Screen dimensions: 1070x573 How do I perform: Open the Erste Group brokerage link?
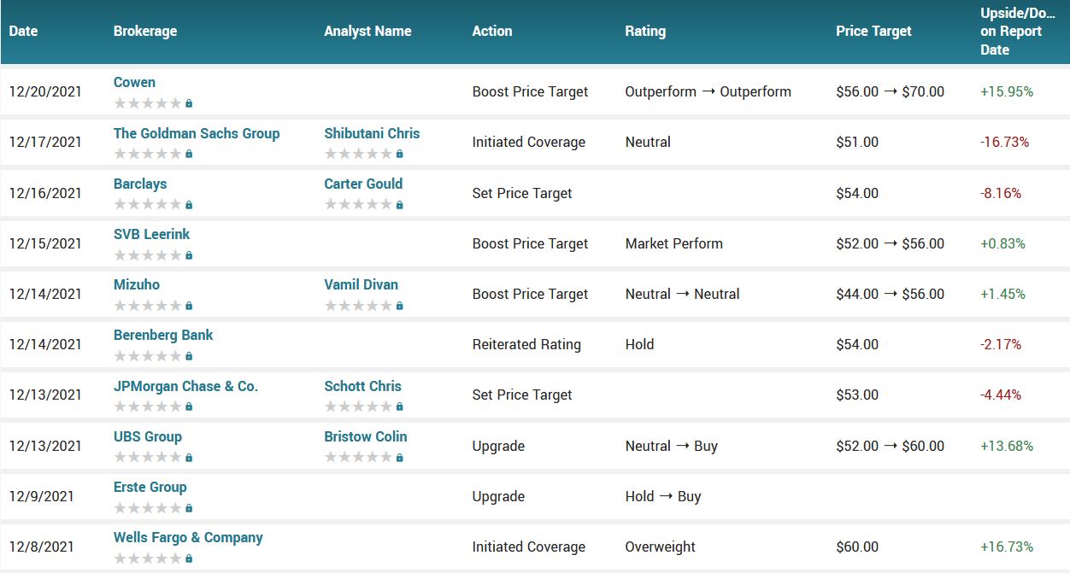(x=150, y=487)
